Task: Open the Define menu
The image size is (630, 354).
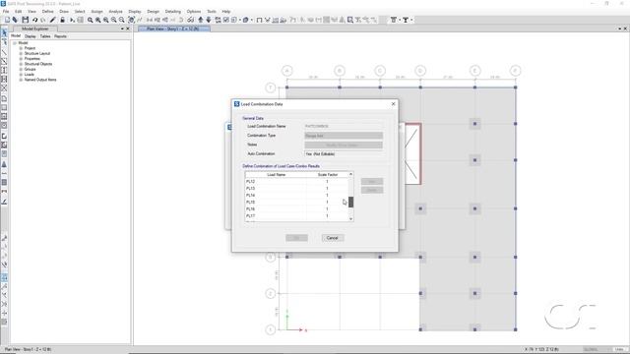Action: (48, 11)
